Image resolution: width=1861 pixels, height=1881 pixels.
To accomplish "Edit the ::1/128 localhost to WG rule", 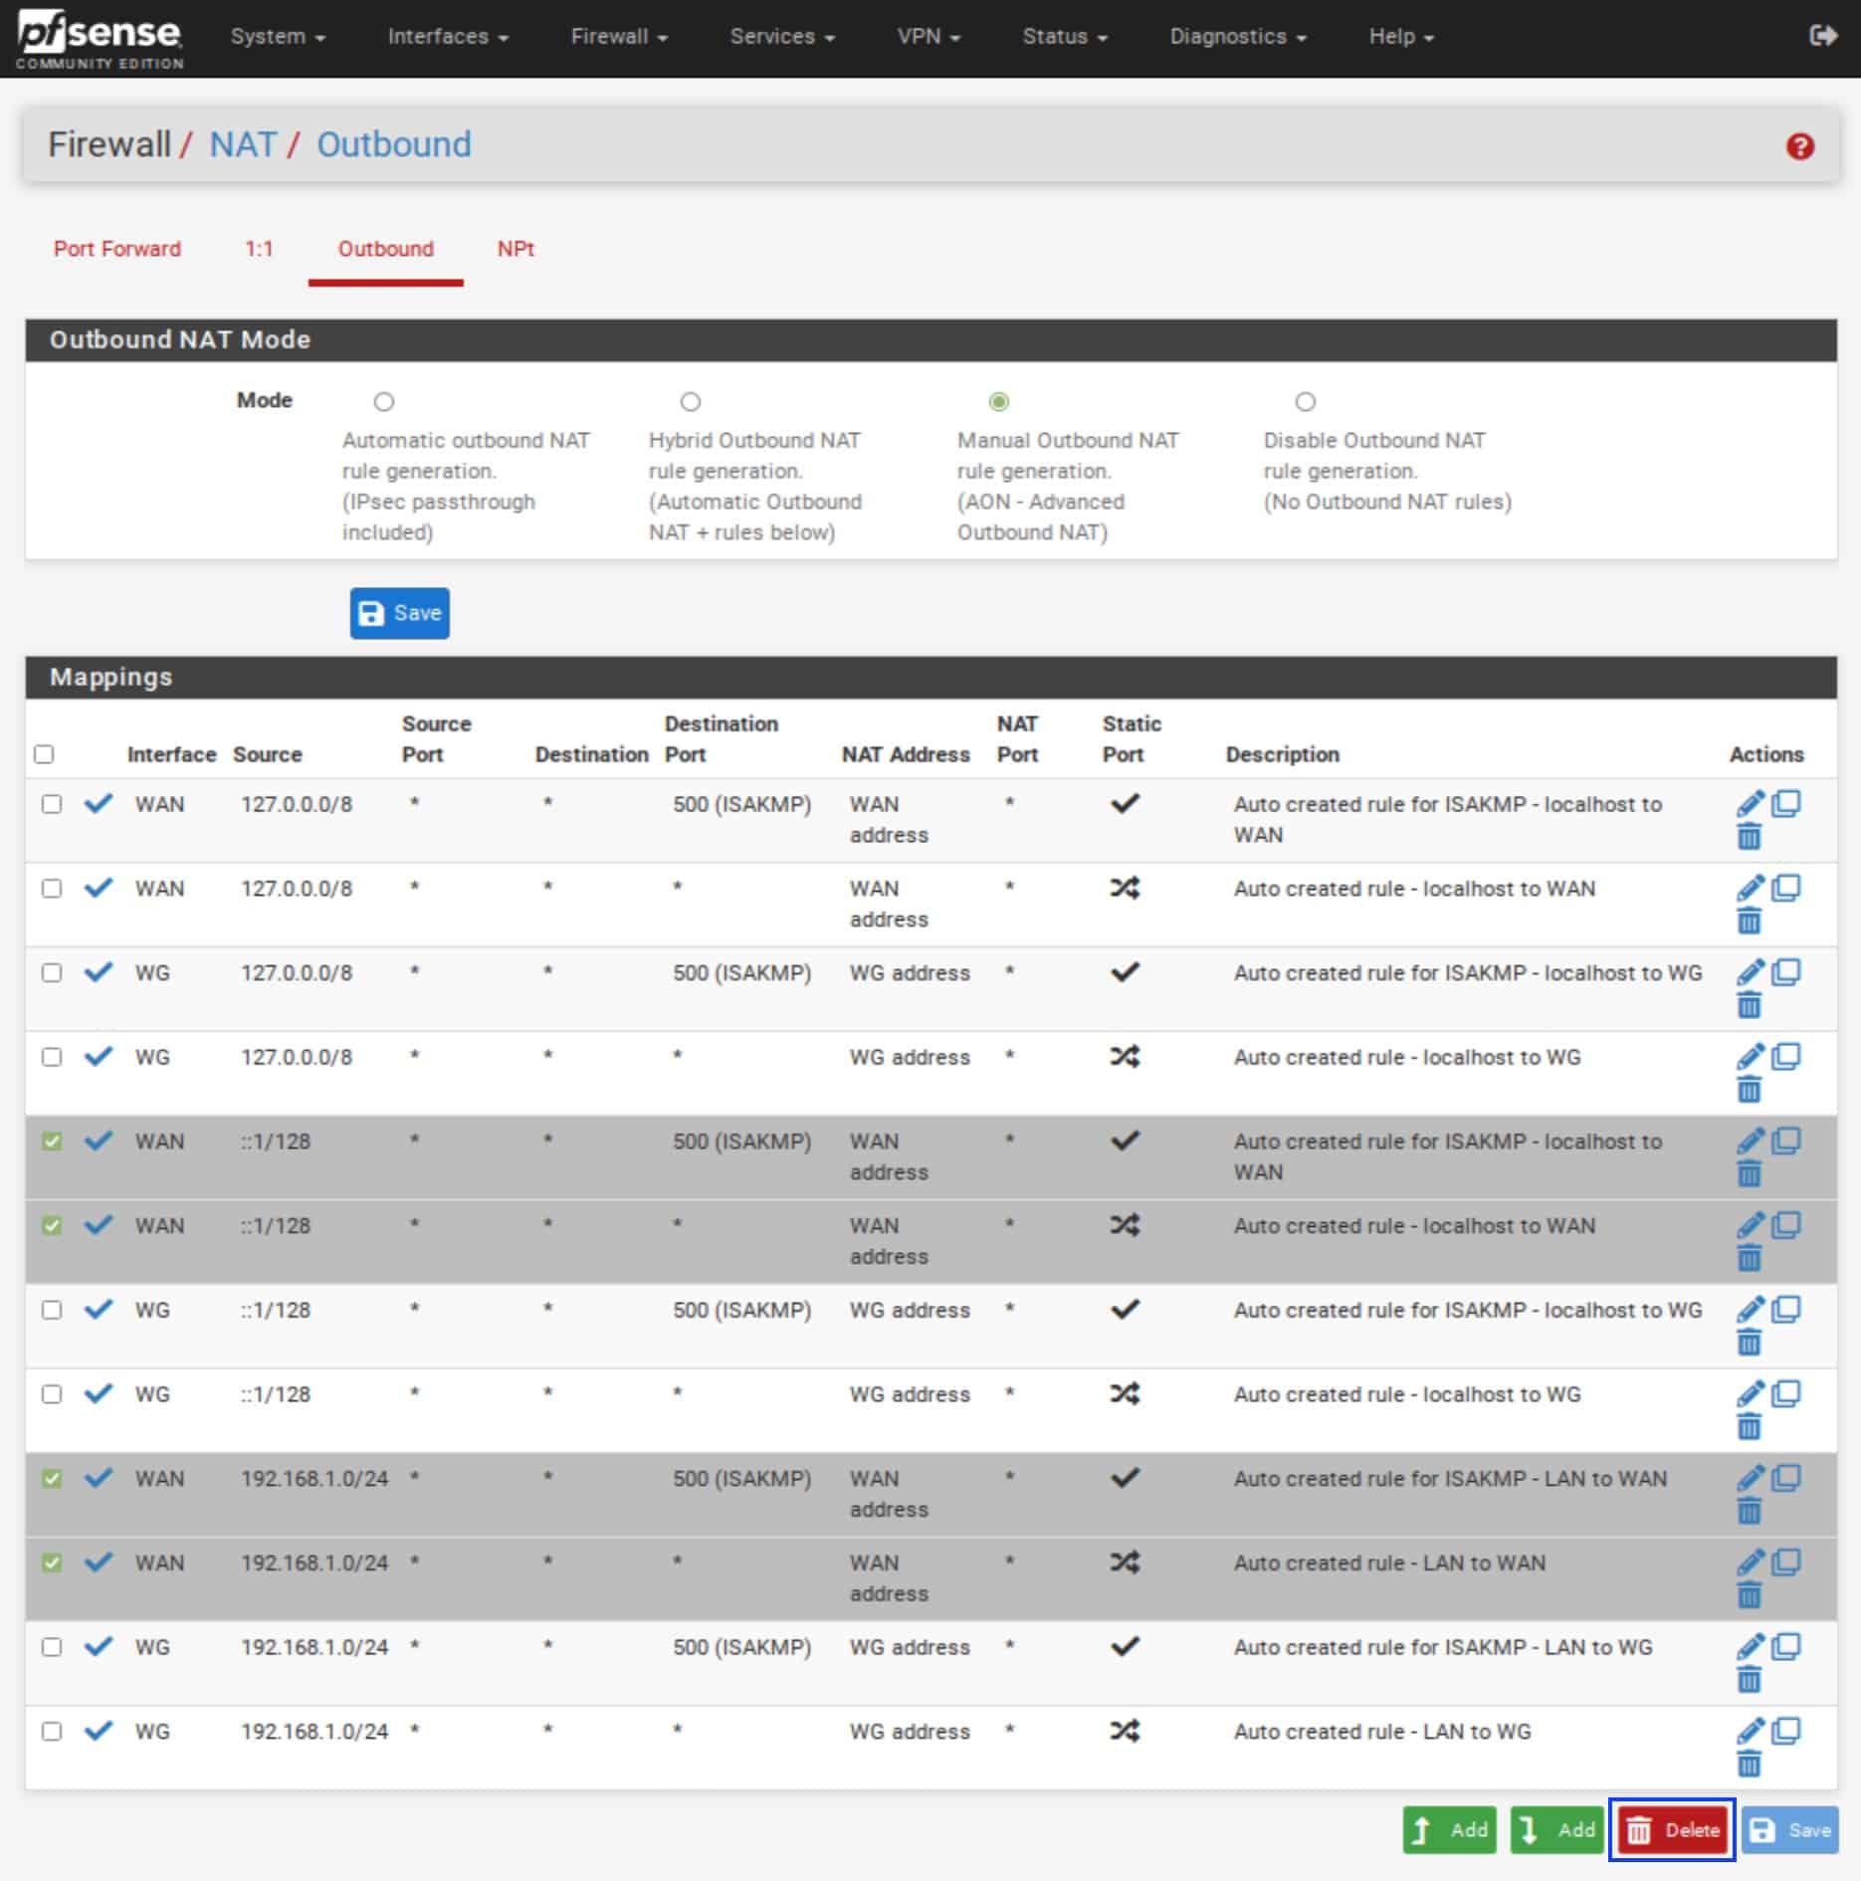I will [x=1750, y=1393].
